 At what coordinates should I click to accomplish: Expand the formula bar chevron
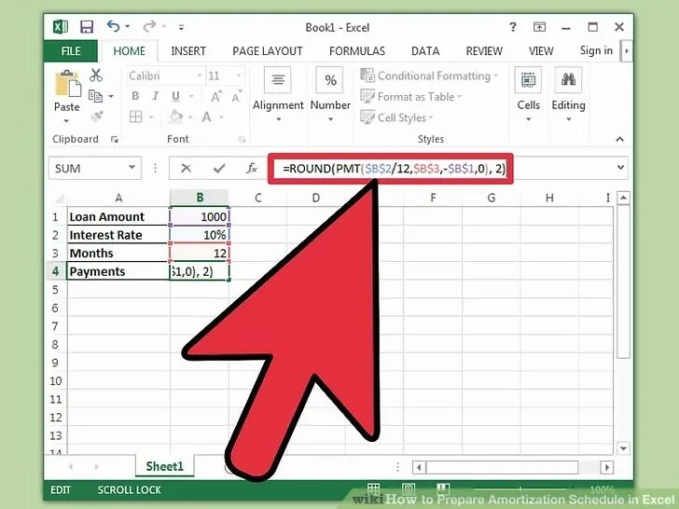(x=620, y=167)
